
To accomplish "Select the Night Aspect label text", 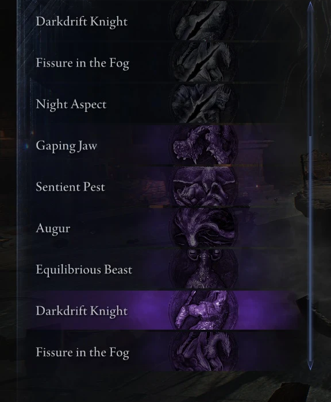I will [71, 105].
